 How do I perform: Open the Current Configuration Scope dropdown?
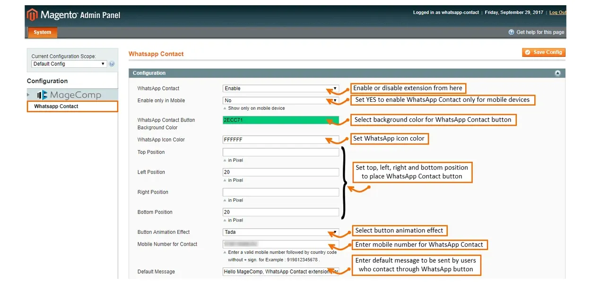click(x=69, y=64)
